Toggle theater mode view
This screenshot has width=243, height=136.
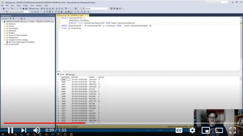point(219,130)
